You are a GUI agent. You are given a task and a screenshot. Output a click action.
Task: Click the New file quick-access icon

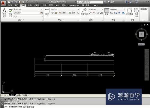tap(9, 2)
